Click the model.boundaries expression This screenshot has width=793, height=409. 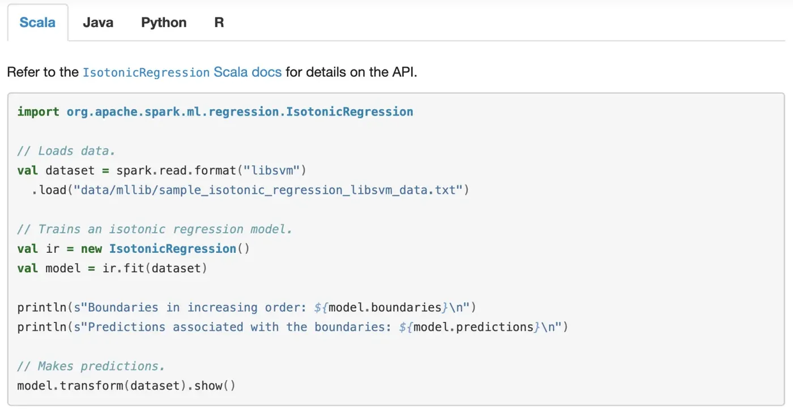385,308
